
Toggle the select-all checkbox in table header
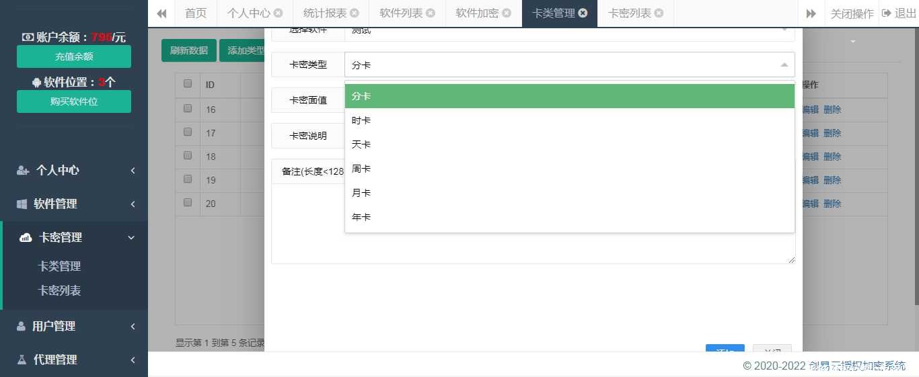[188, 84]
